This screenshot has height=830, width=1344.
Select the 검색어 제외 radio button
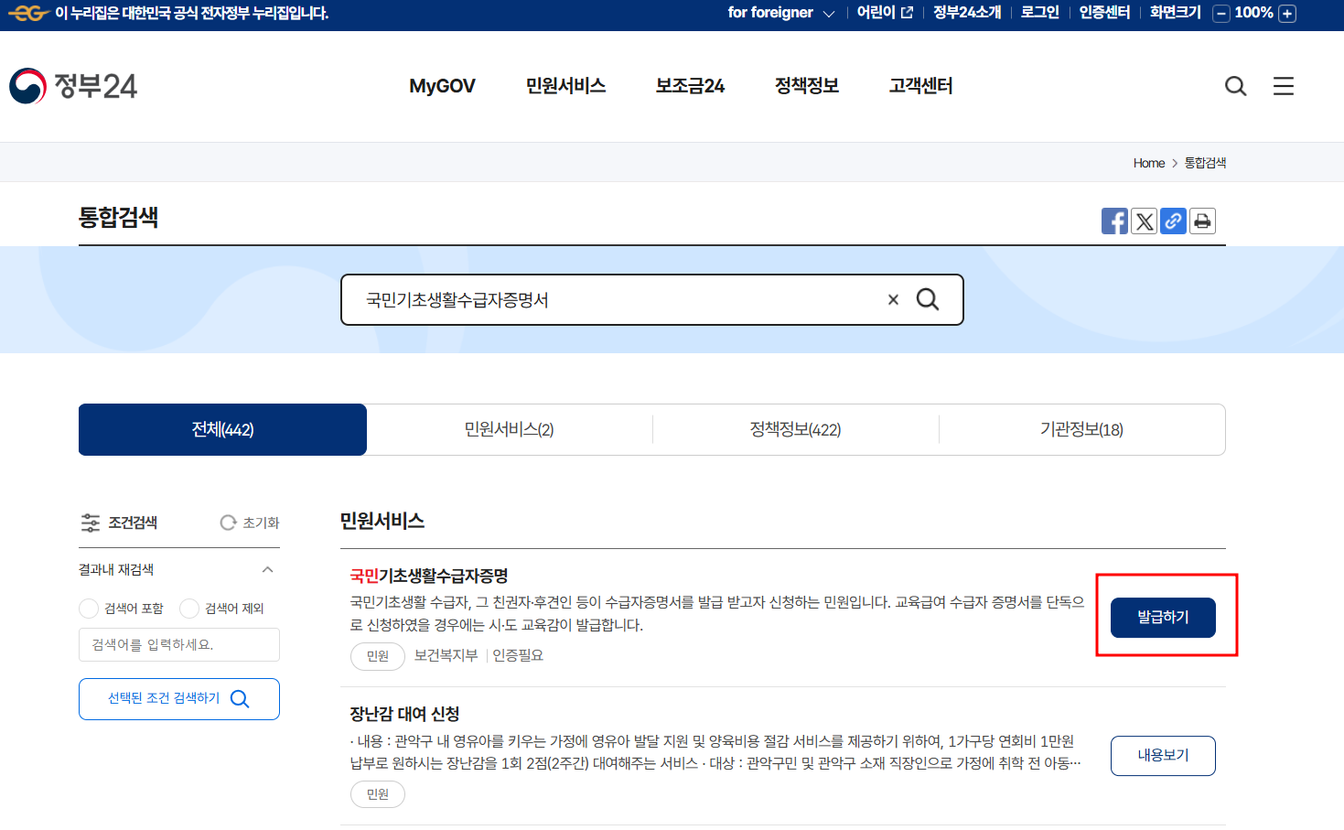click(x=188, y=608)
